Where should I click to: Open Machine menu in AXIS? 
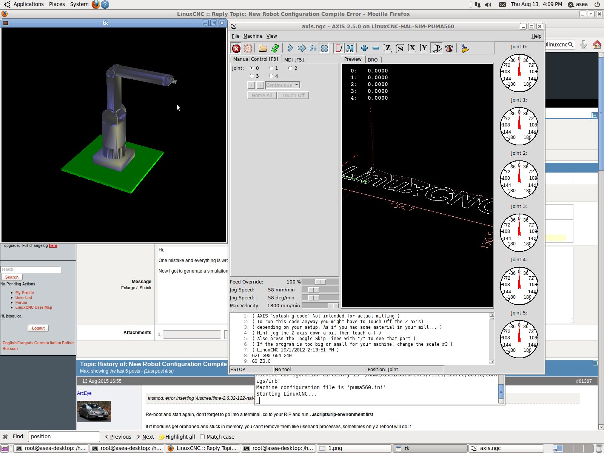pyautogui.click(x=253, y=36)
